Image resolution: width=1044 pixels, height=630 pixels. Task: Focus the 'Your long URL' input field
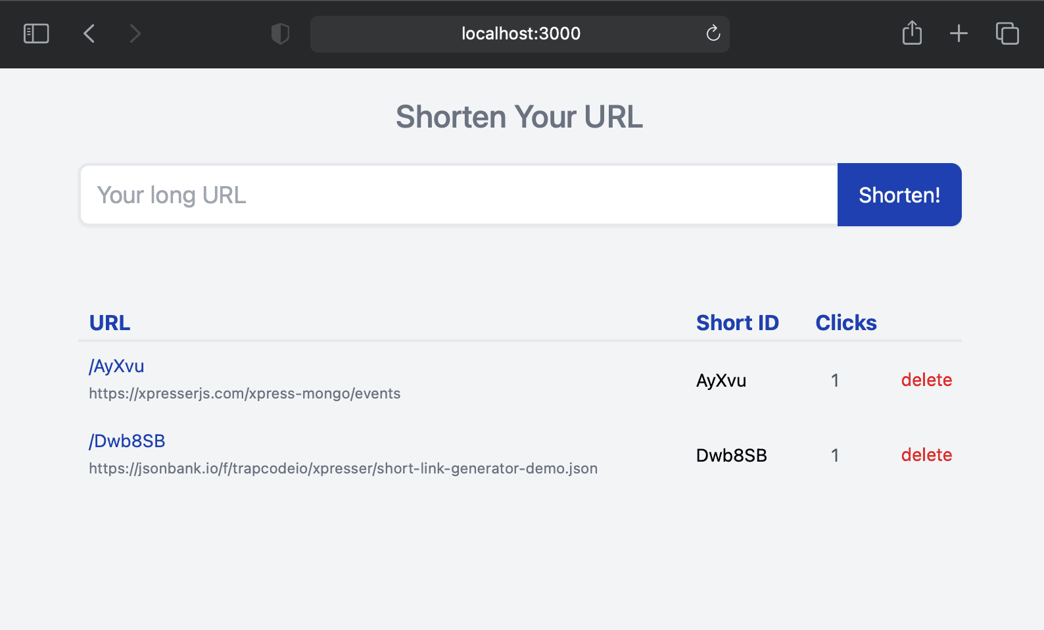click(x=458, y=195)
